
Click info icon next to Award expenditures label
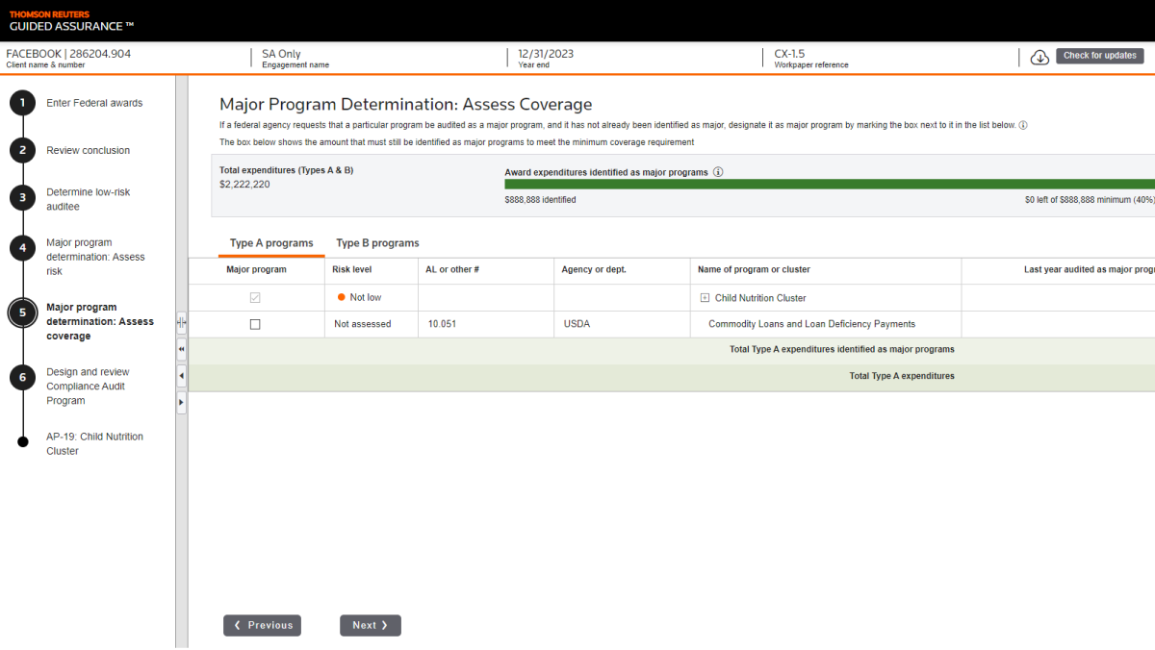pos(718,172)
